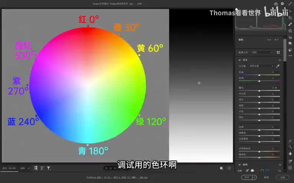This screenshot has width=294, height=183.
Task: Toggle the 基本 panel eye visibility
Action: tap(280, 60)
